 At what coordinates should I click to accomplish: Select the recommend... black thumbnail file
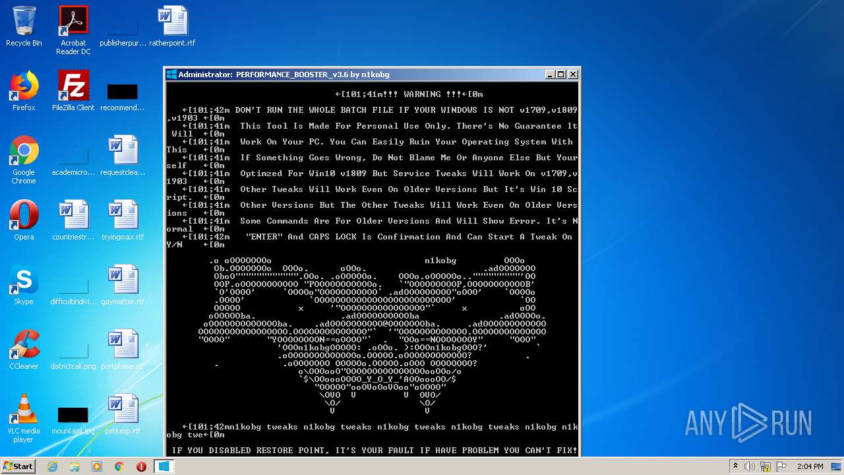pyautogui.click(x=123, y=96)
